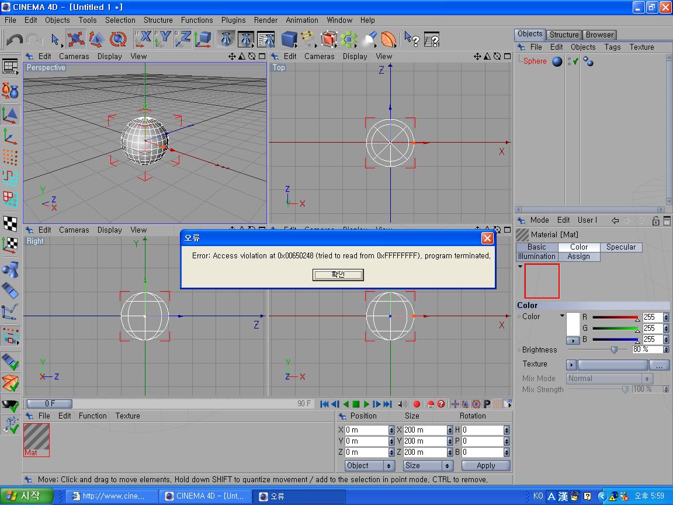Open the Size mode dropdown
The height and width of the screenshot is (505, 673).
pyautogui.click(x=428, y=465)
